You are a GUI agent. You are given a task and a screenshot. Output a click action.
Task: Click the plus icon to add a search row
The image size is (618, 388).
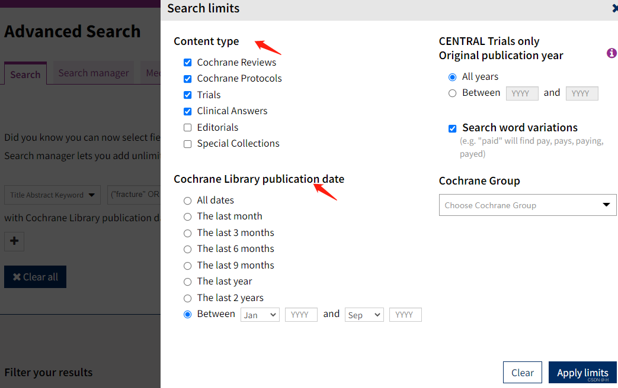(x=14, y=241)
